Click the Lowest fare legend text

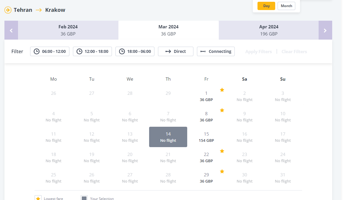click(53, 199)
